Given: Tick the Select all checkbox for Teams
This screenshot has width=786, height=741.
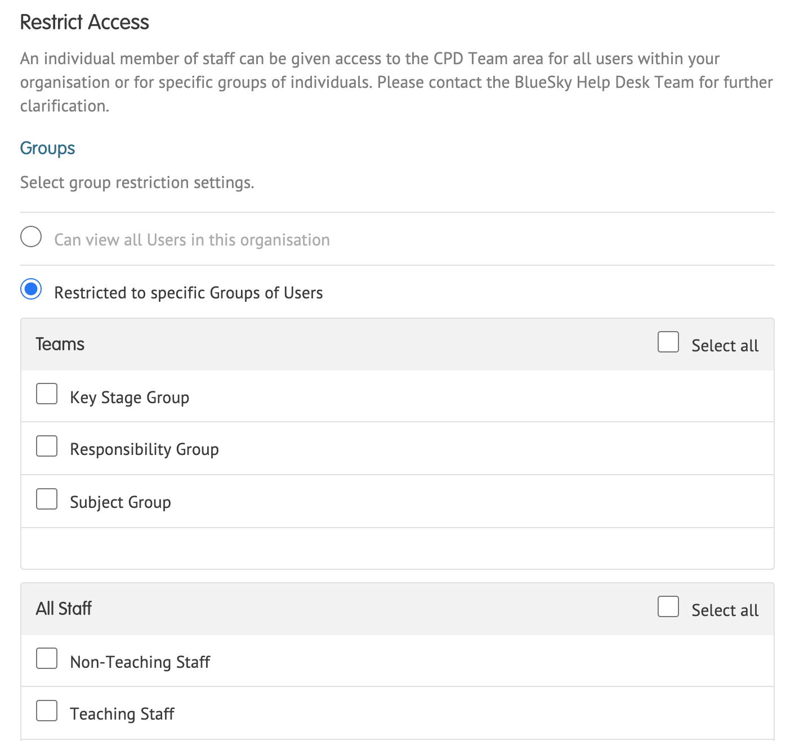Looking at the screenshot, I should 668,342.
